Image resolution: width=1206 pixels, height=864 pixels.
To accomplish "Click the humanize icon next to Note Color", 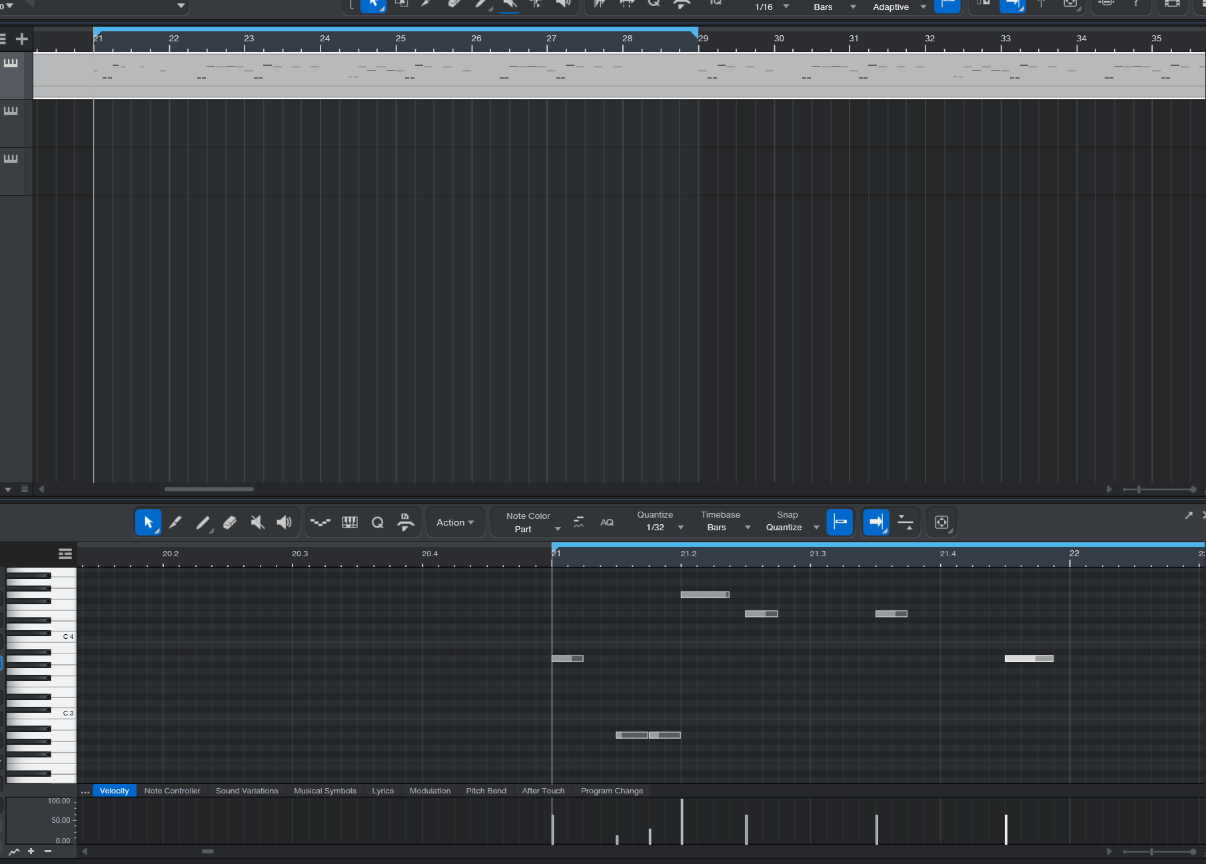I will [x=578, y=522].
